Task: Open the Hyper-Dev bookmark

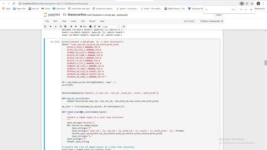Action: pyautogui.click(x=19, y=9)
